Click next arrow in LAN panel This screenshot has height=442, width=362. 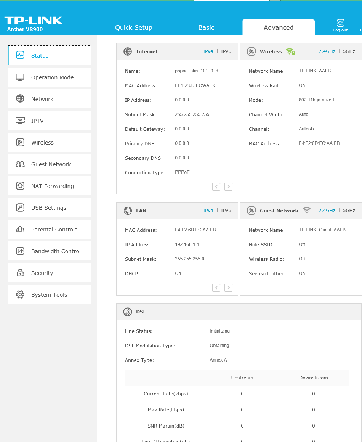click(228, 288)
